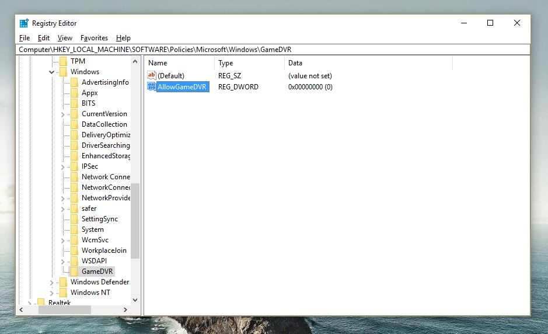Select the AllowGameDVR value name
This screenshot has height=334, width=548.
tap(181, 87)
